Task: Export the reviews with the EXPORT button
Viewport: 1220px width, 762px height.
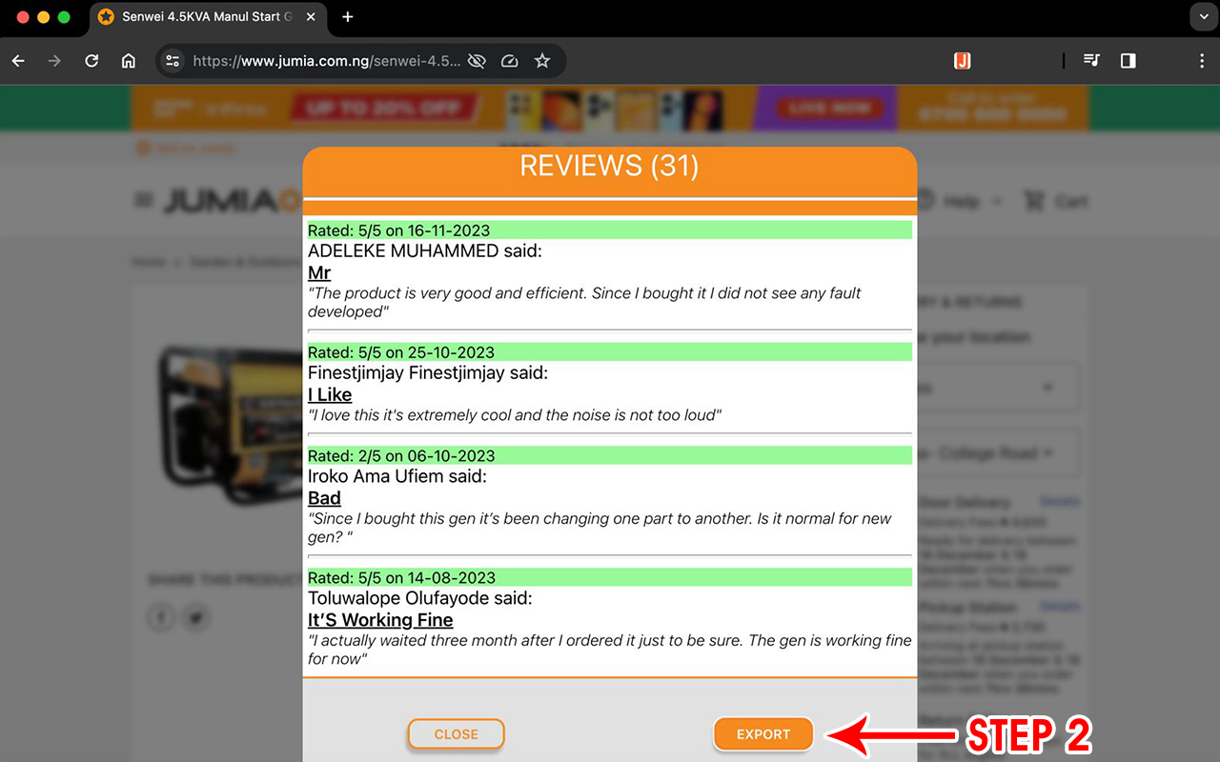Action: pyautogui.click(x=762, y=733)
